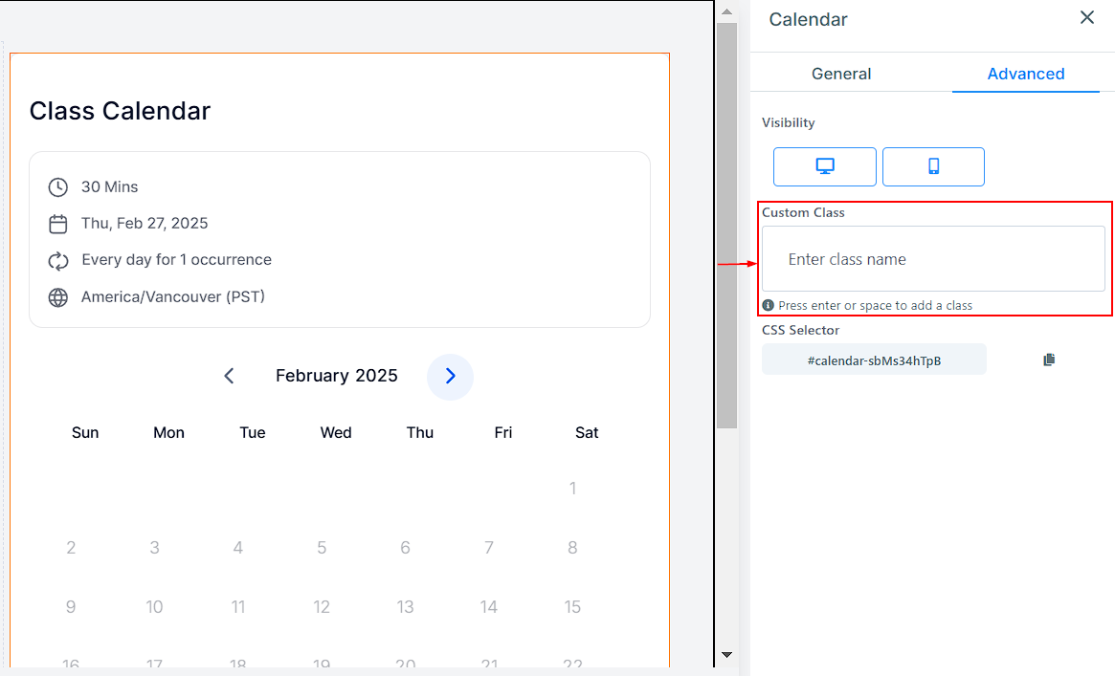Click the America/Vancouver (PST) timezone text

point(173,296)
